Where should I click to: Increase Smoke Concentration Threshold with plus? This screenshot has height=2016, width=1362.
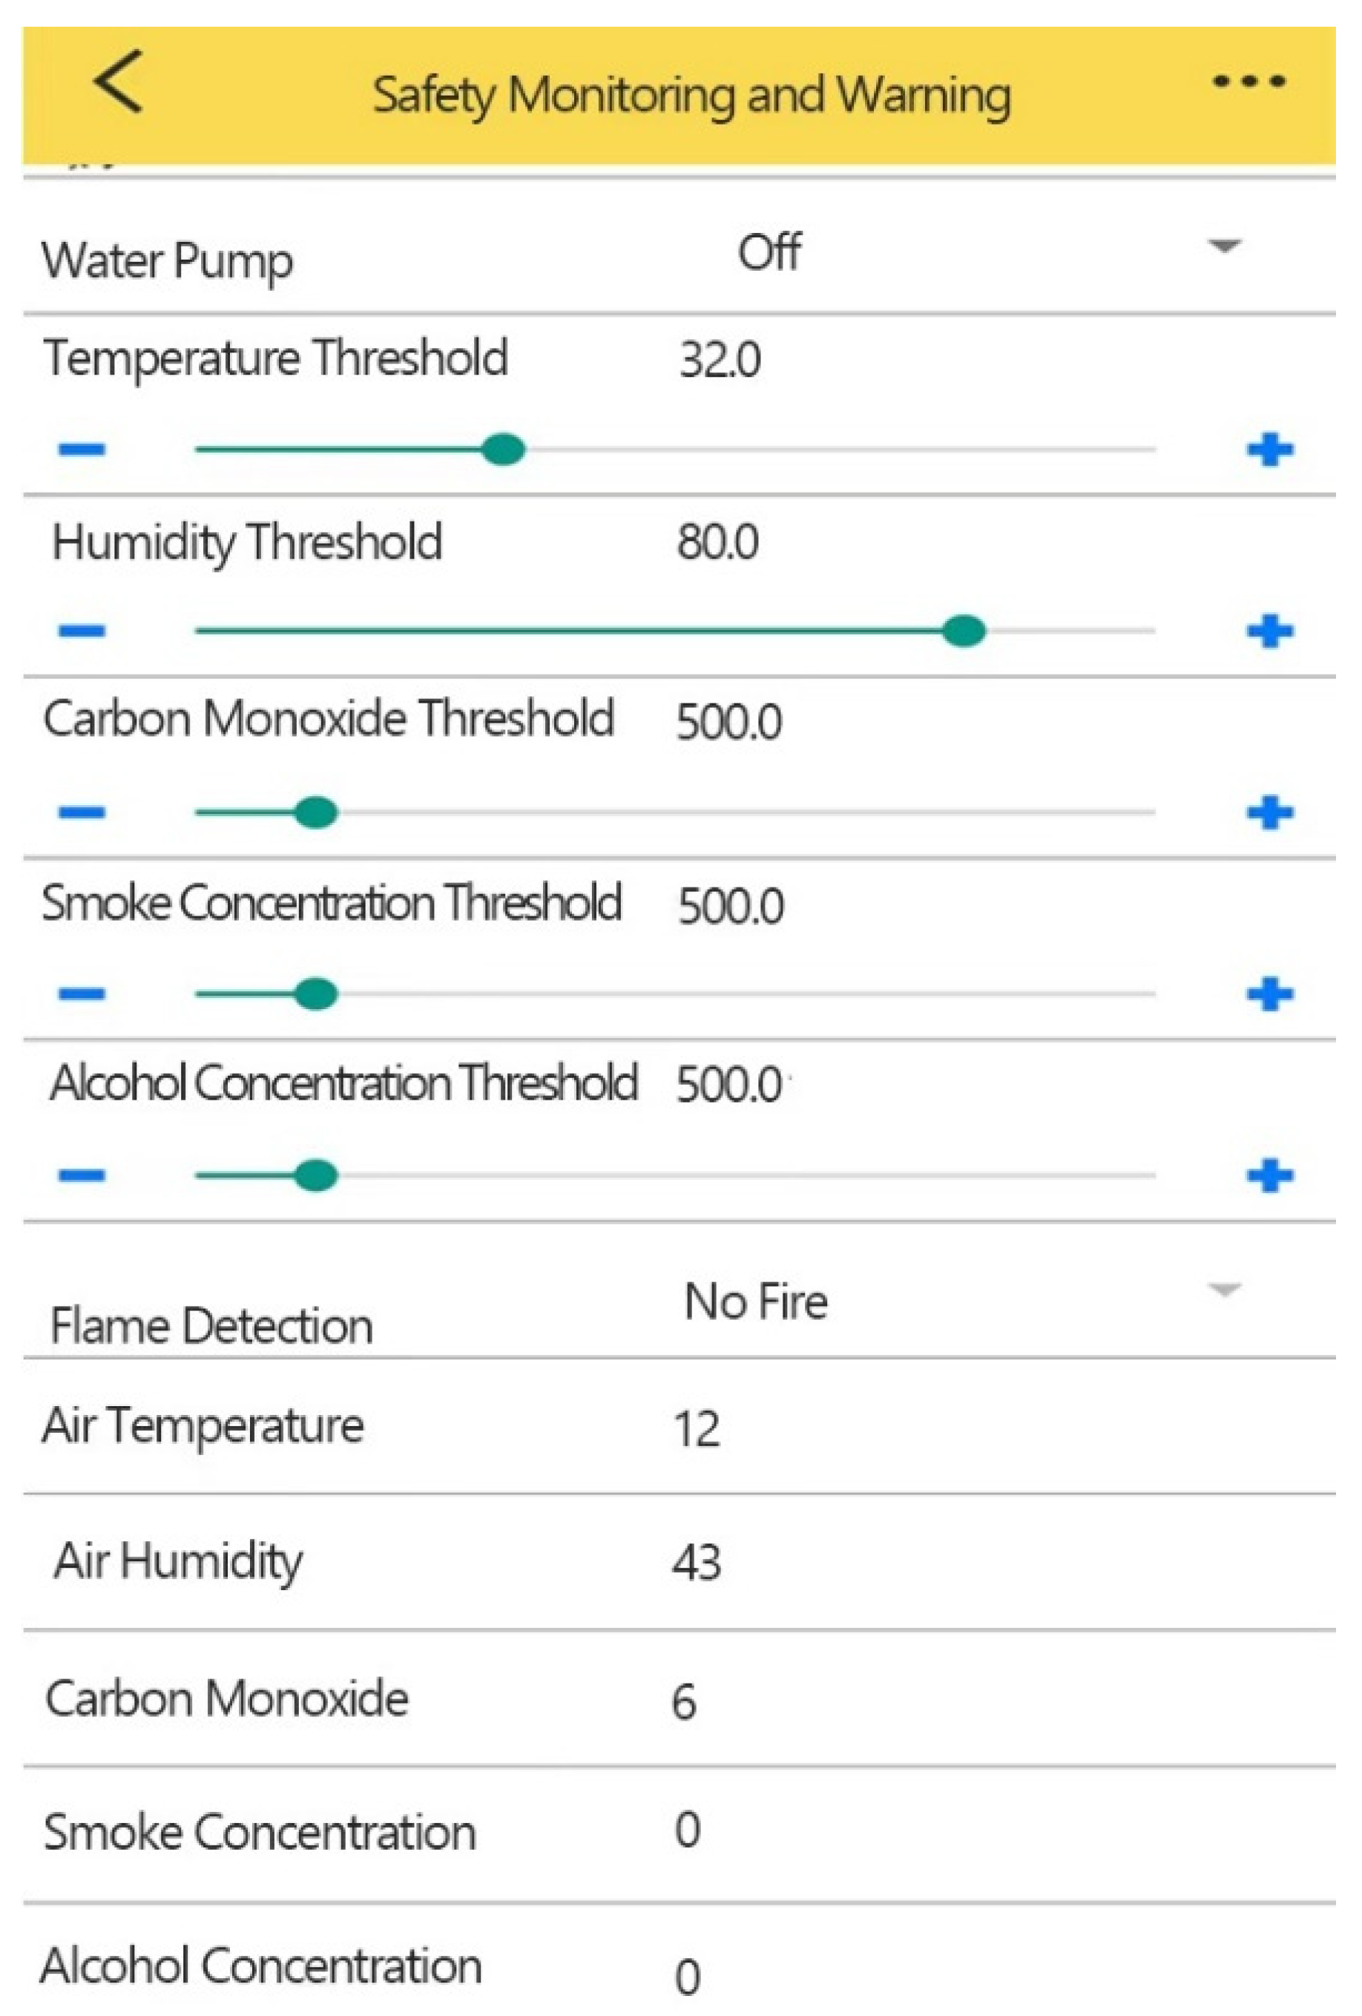point(1270,994)
